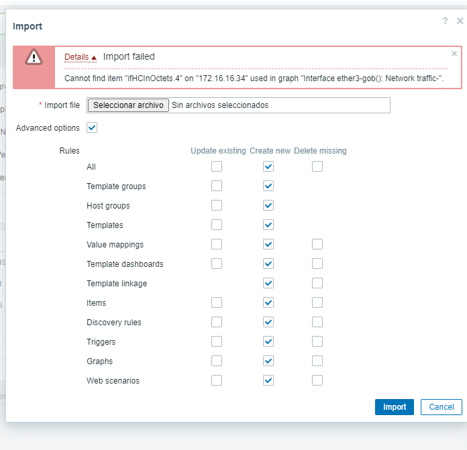This screenshot has width=467, height=450.
Task: Uncheck Create new for Template groups
Action: click(268, 186)
